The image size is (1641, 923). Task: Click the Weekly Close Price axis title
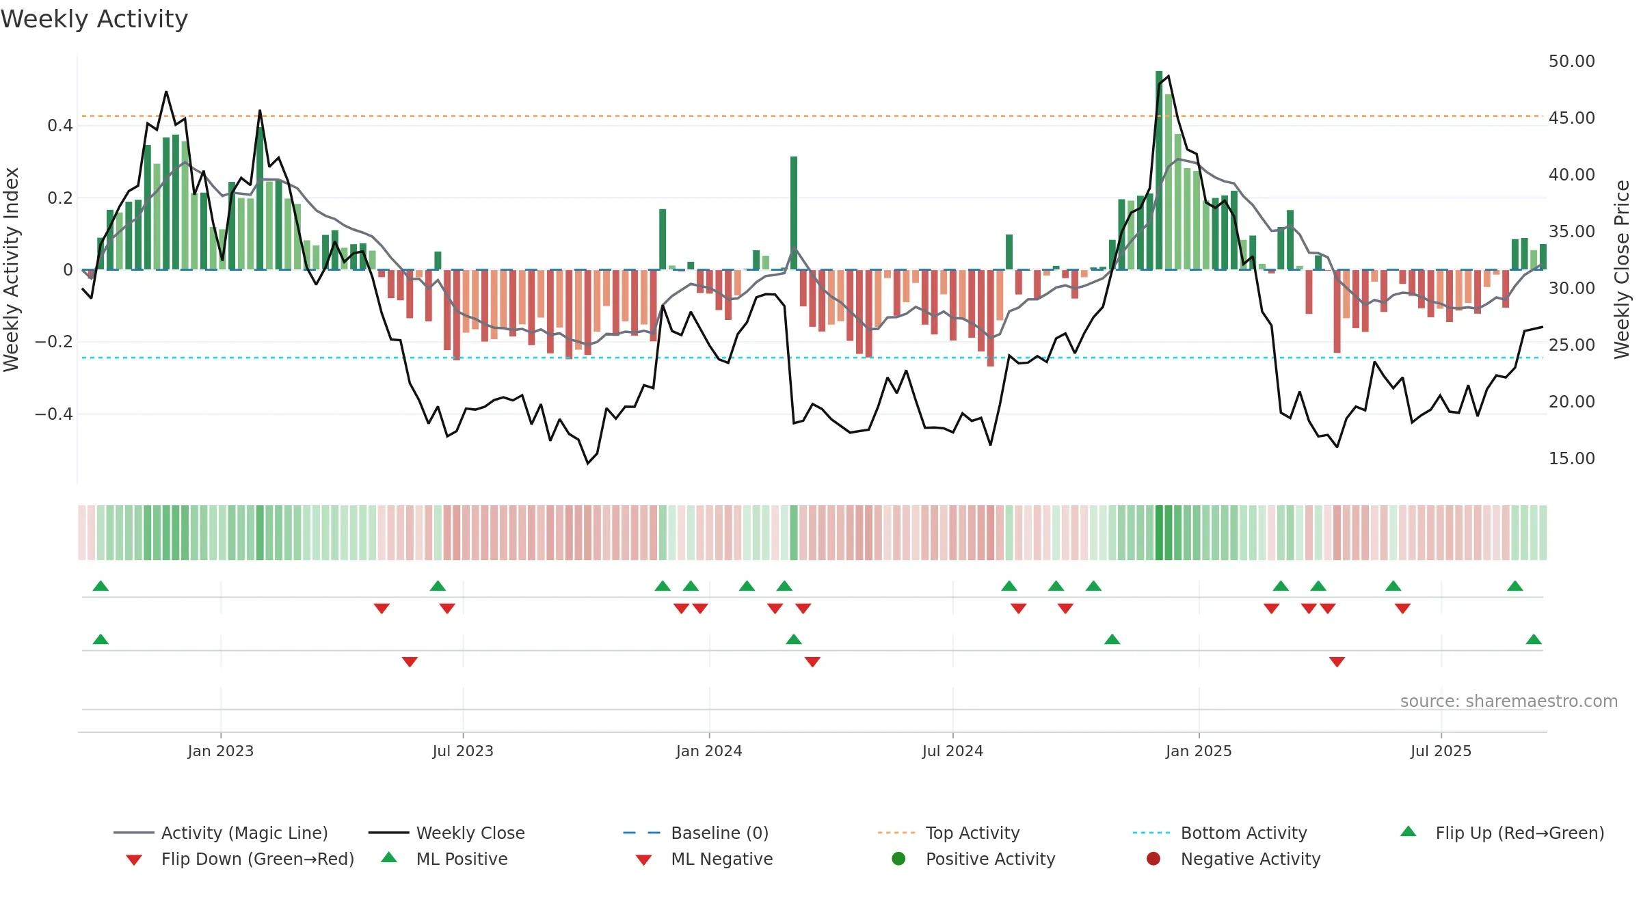(1622, 269)
